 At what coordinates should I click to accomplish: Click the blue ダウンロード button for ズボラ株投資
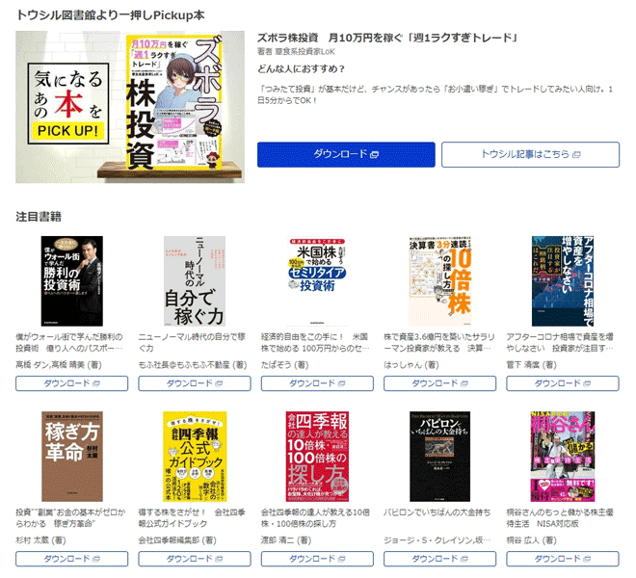pyautogui.click(x=346, y=154)
